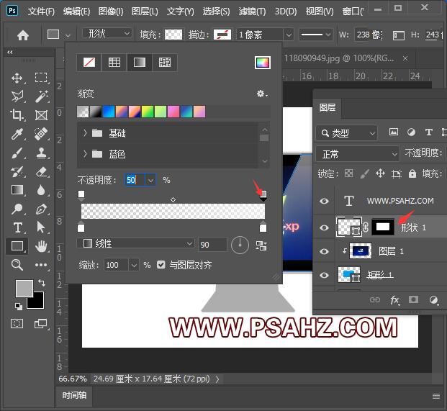Select the Magic Wand tool

point(41,96)
